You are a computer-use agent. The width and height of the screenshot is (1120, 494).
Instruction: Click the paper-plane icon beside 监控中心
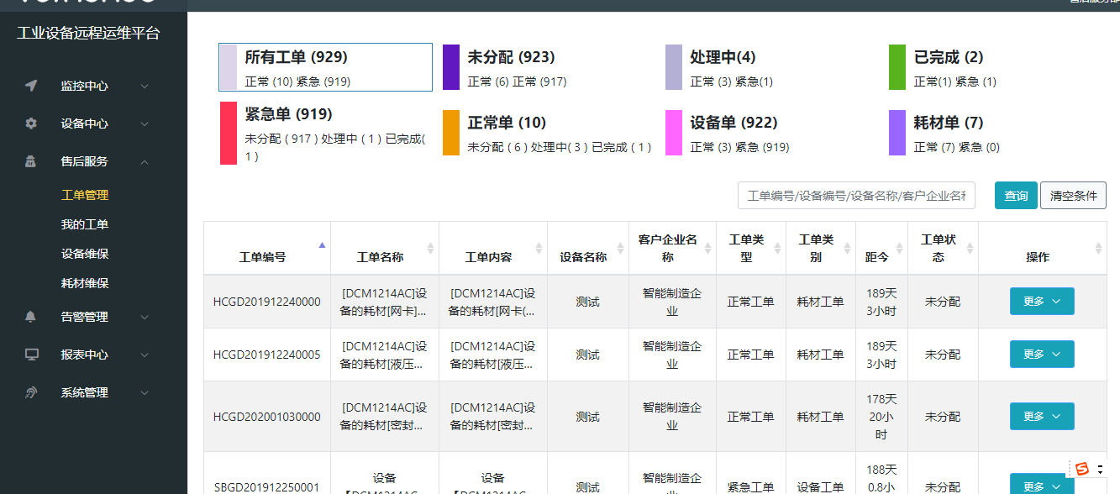(x=31, y=86)
